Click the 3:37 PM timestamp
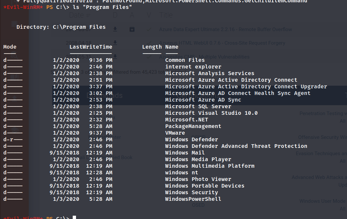Screen dimensions: 347x219 pos(101,87)
